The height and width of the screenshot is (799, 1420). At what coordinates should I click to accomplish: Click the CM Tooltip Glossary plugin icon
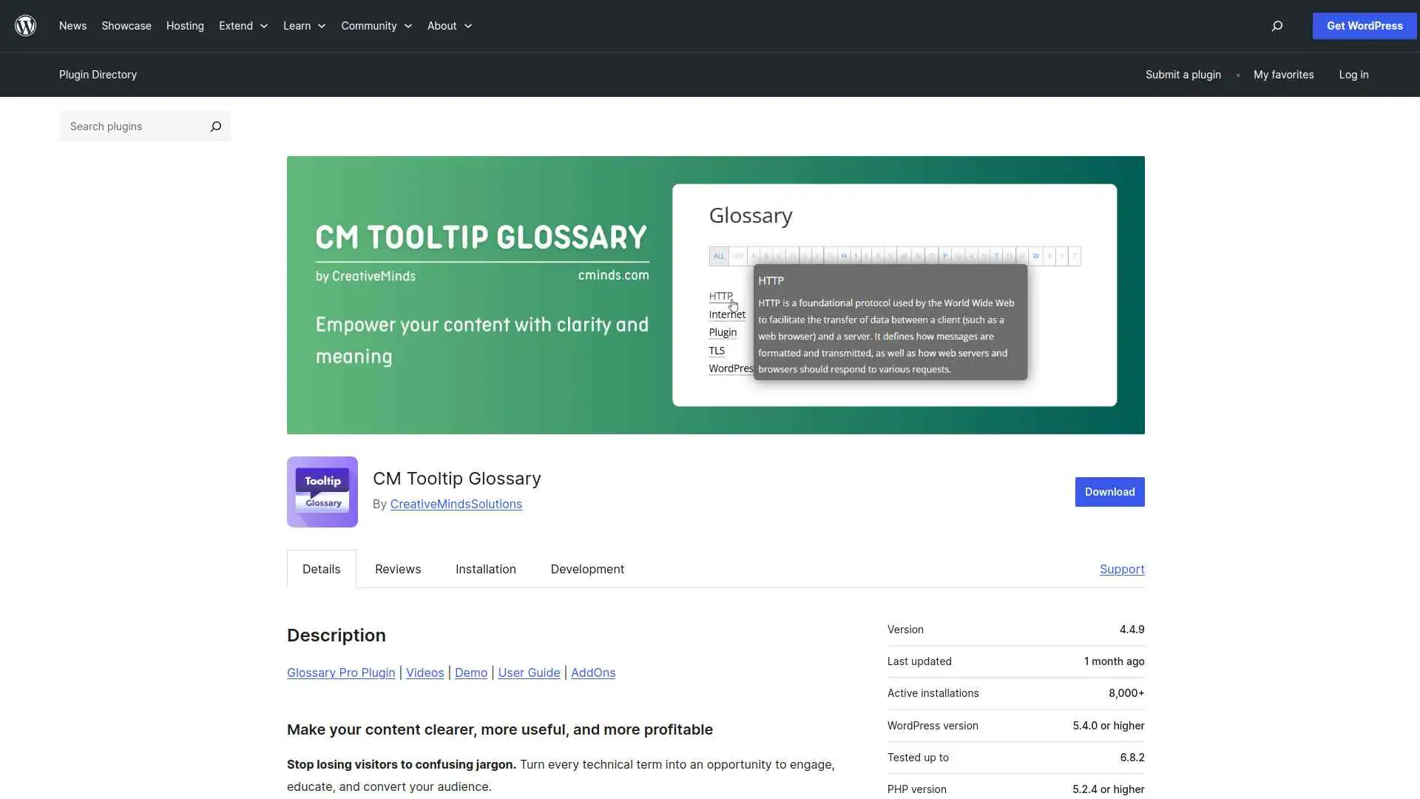[x=322, y=491]
